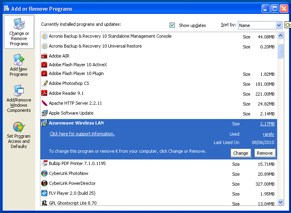
Task: Open the support information link
Action: (x=82, y=134)
